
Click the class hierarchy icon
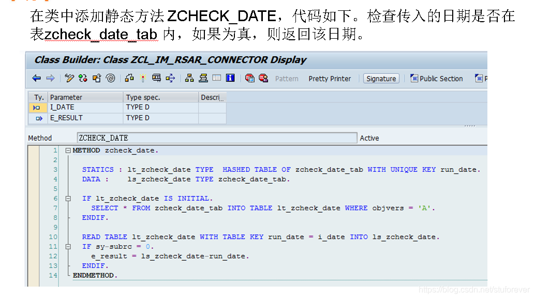coord(189,78)
